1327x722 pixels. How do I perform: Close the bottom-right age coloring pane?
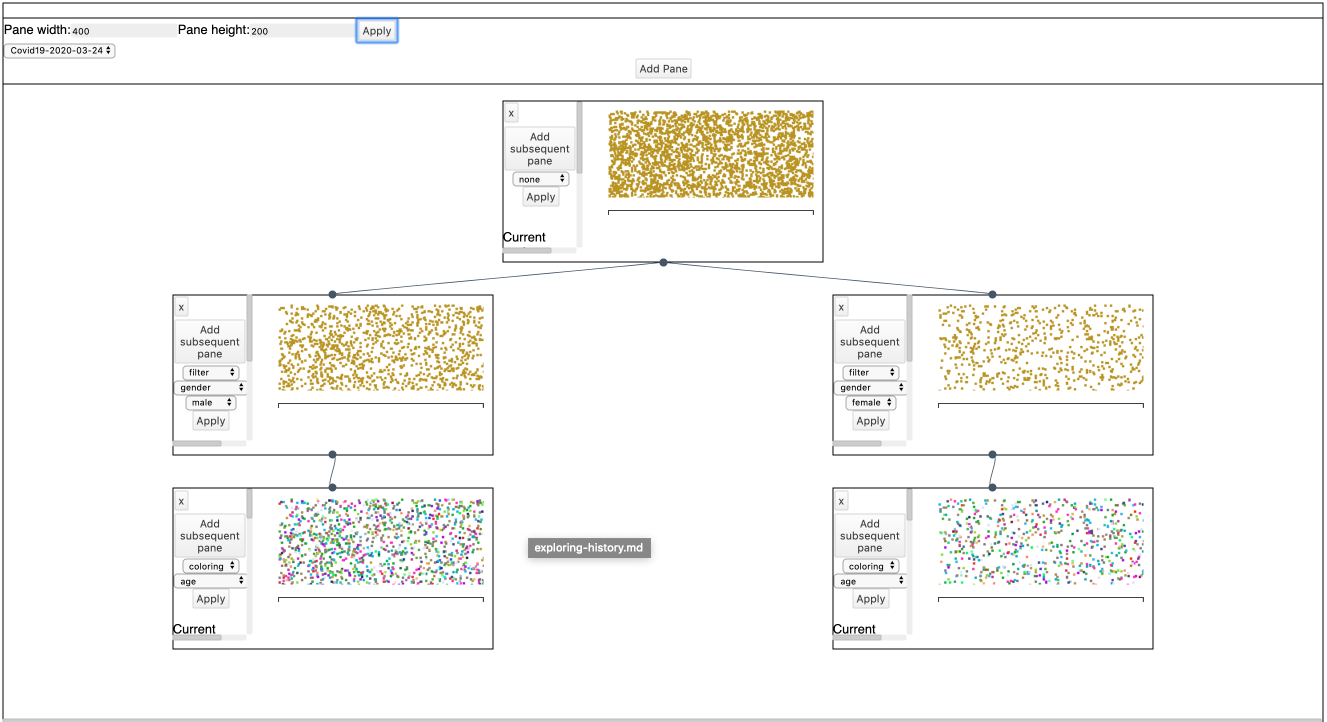coord(840,501)
